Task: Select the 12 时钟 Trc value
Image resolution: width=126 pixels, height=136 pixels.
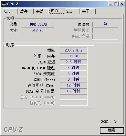Action: tap(73, 85)
